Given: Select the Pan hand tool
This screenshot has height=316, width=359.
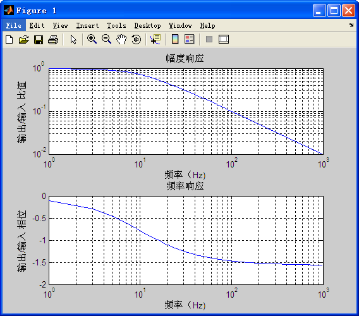Looking at the screenshot, I should tap(121, 39).
